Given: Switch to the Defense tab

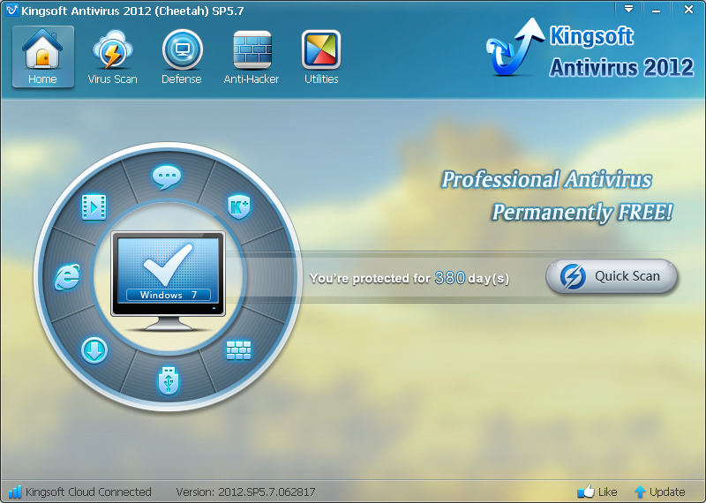Looking at the screenshot, I should pos(182,58).
